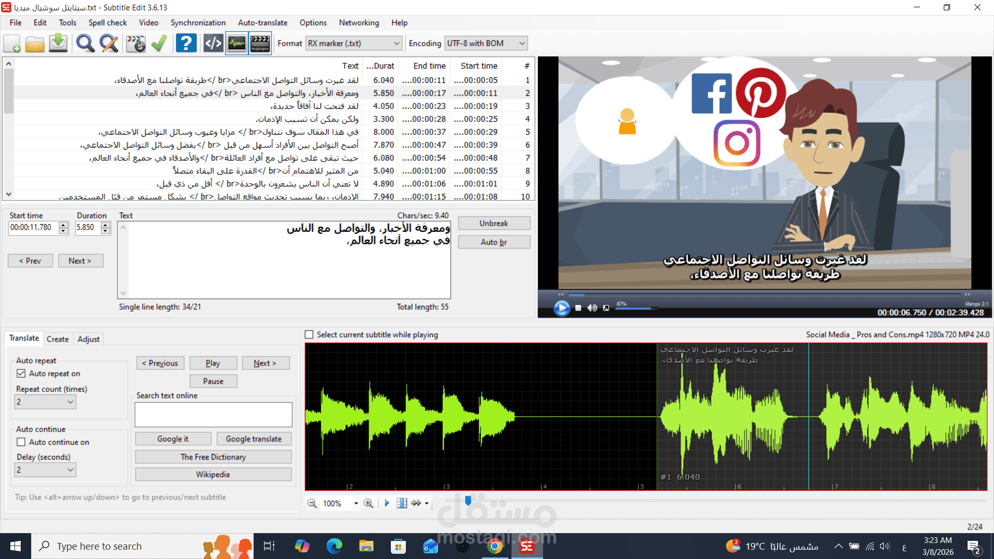Check Select current subtitle while playing
The width and height of the screenshot is (994, 559).
[309, 335]
